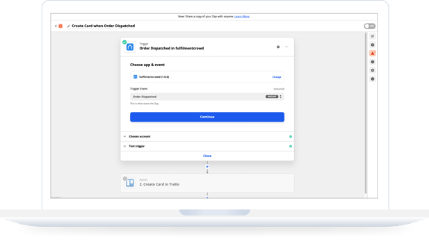This screenshot has height=251, width=429.
Task: Click the Close link on trigger card
Action: [207, 156]
